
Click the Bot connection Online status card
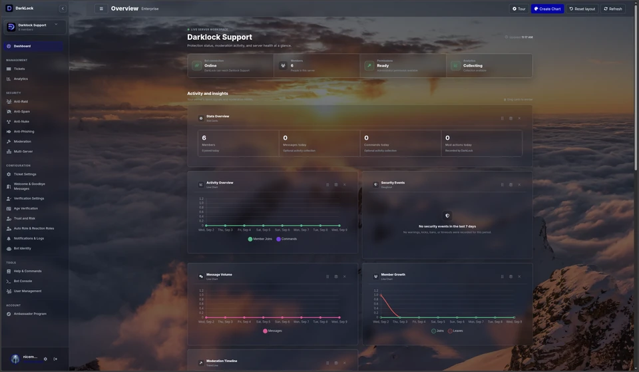click(231, 66)
